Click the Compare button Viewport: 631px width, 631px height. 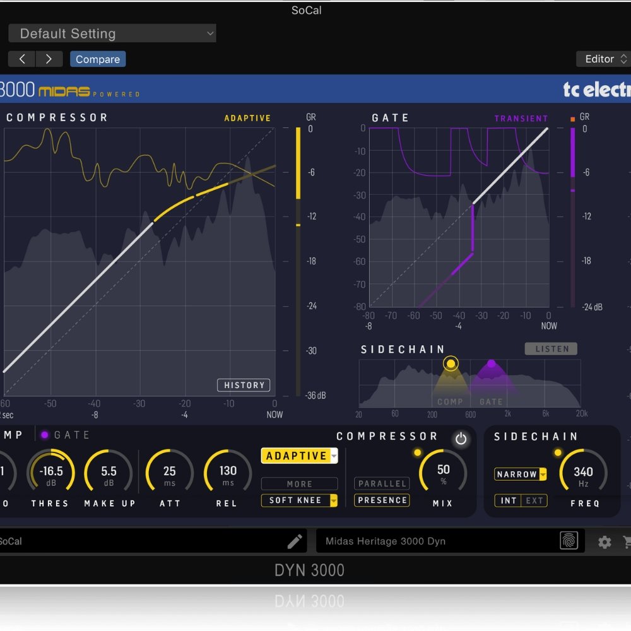[x=98, y=59]
